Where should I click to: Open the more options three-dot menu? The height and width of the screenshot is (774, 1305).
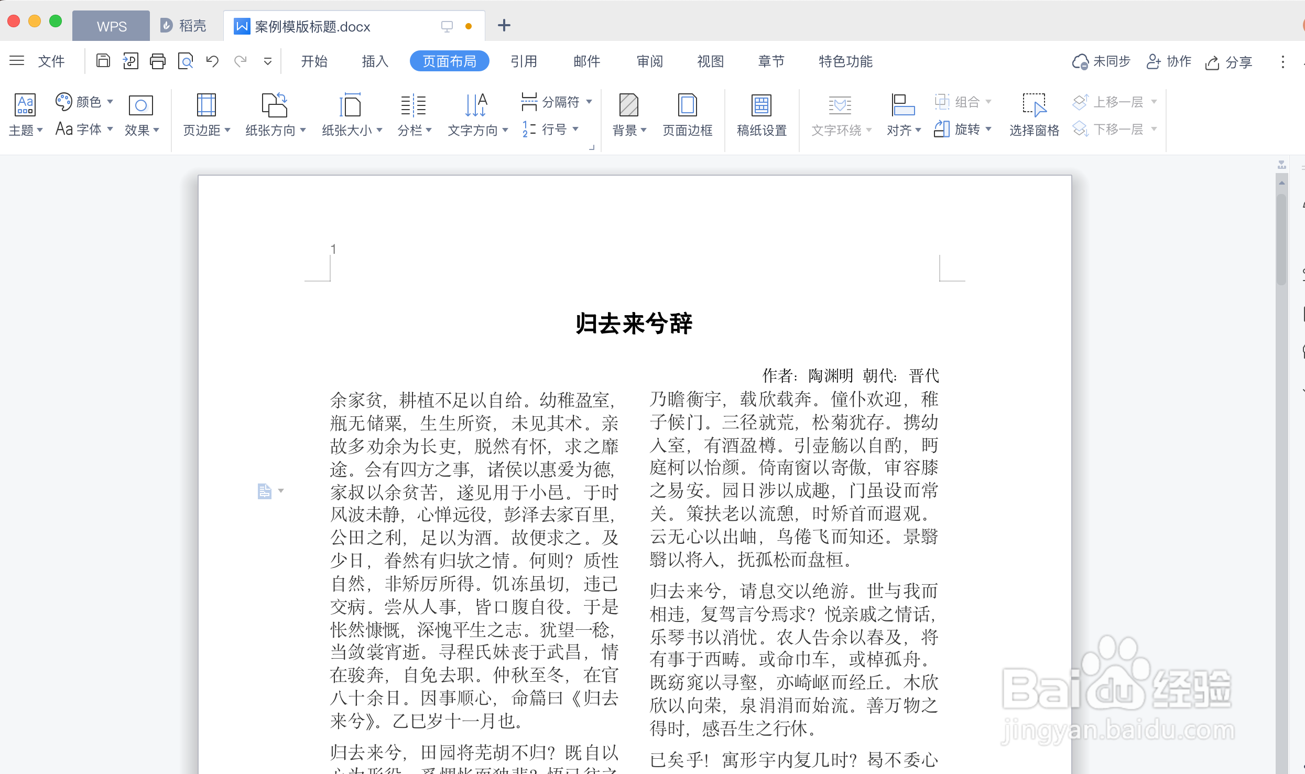point(1282,62)
